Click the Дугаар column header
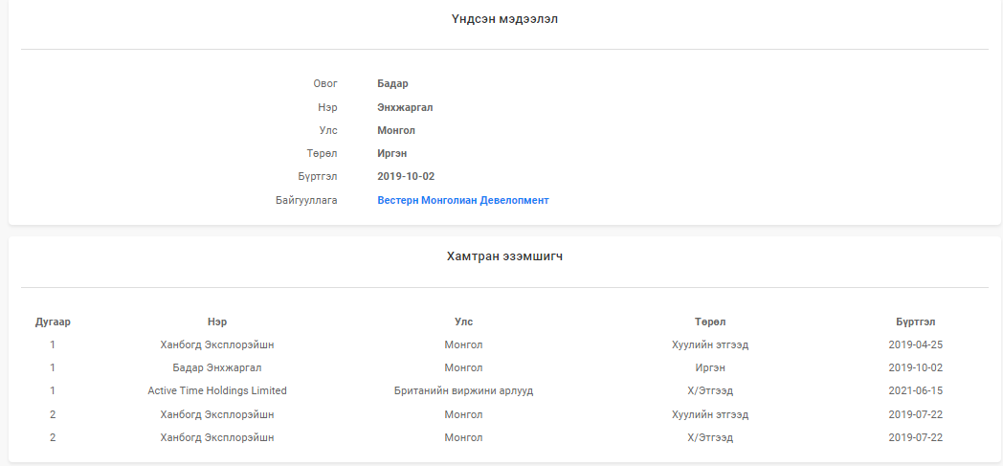Screen dimensions: 1003x466 (x=53, y=322)
